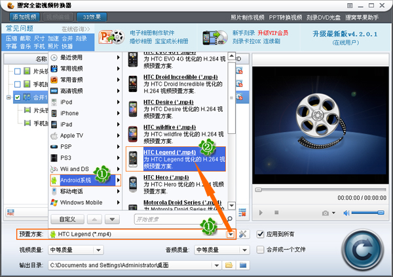Open 照片制作视频 link
393x277 pixels.
click(248, 18)
